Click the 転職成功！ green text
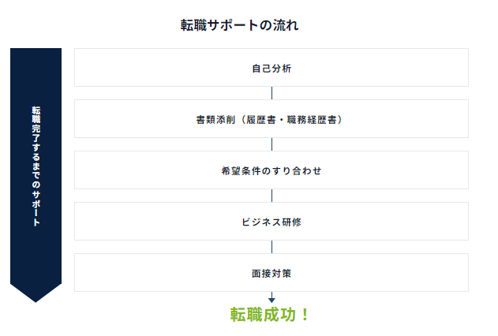The width and height of the screenshot is (498, 336). point(269,315)
